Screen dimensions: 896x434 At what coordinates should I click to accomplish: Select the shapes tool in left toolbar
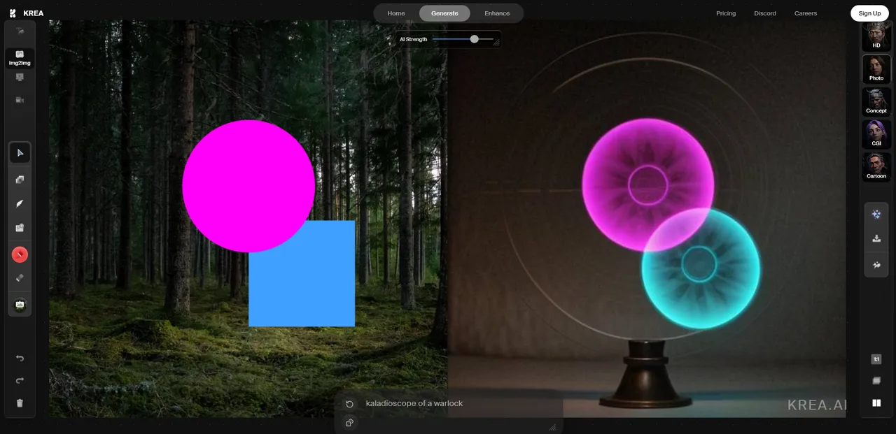coord(20,179)
